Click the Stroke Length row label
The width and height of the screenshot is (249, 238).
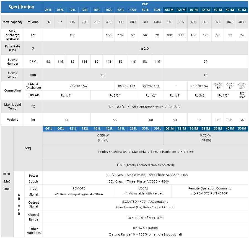click(12, 75)
